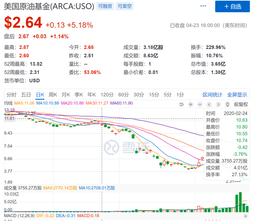
Task: Click the MA5:11.06 moving average label
Action: 24,103
